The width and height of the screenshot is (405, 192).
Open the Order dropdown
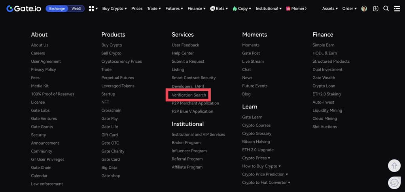349,8
